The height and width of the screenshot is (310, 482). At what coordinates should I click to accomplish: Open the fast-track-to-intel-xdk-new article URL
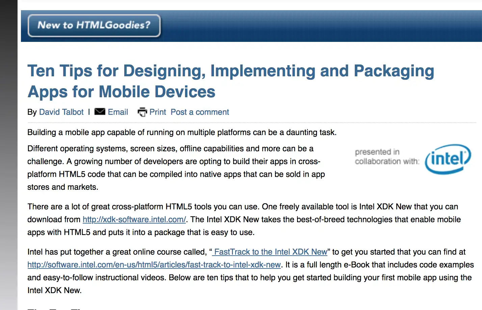pyautogui.click(x=154, y=264)
